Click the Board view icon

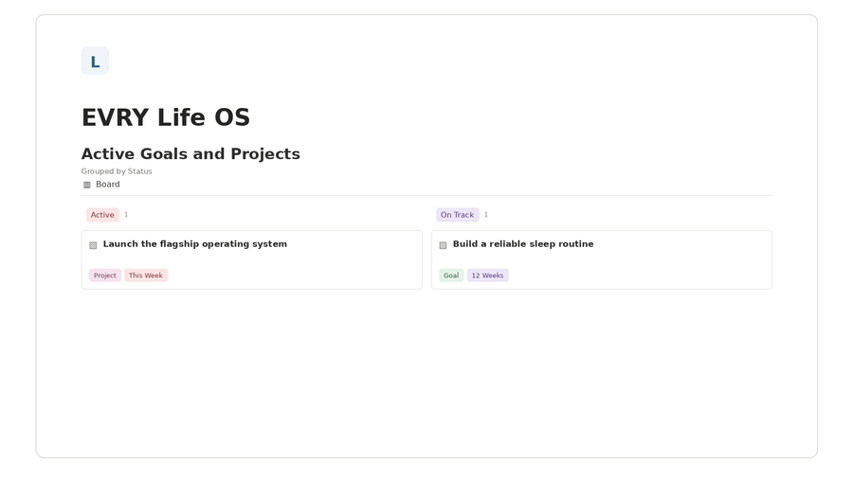pos(87,185)
